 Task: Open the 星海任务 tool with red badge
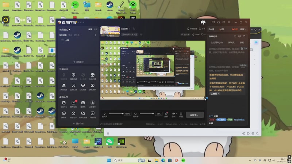click(73, 104)
